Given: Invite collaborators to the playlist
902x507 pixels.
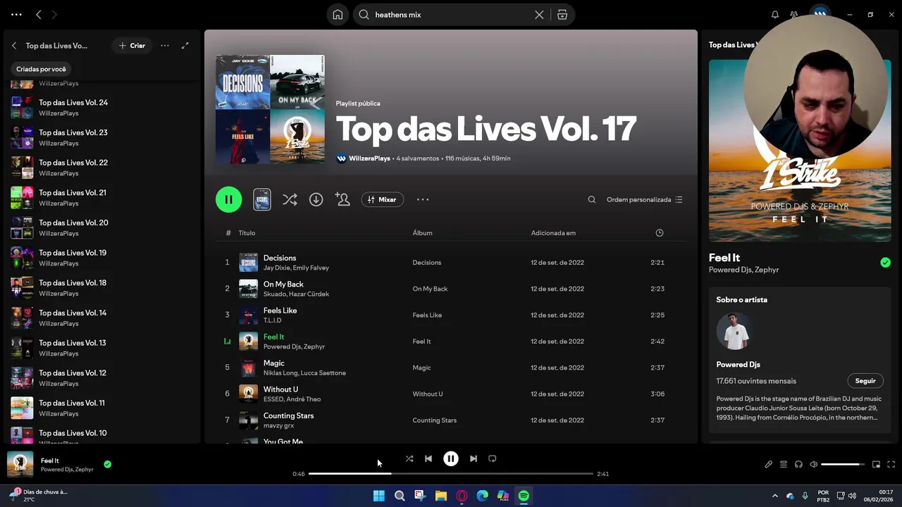Looking at the screenshot, I should [342, 199].
